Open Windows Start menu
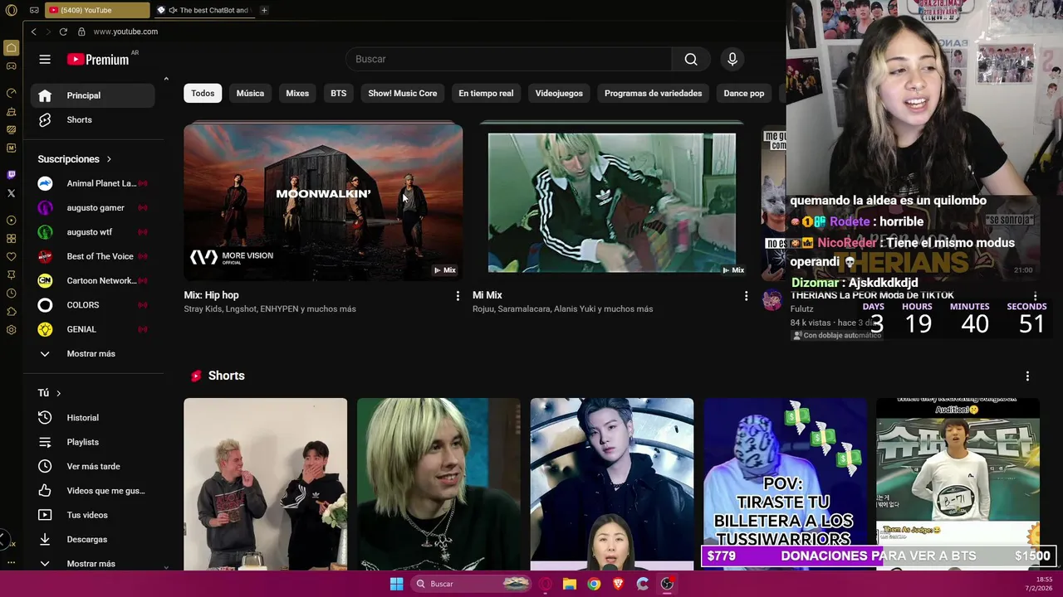The width and height of the screenshot is (1063, 597). coord(396,584)
